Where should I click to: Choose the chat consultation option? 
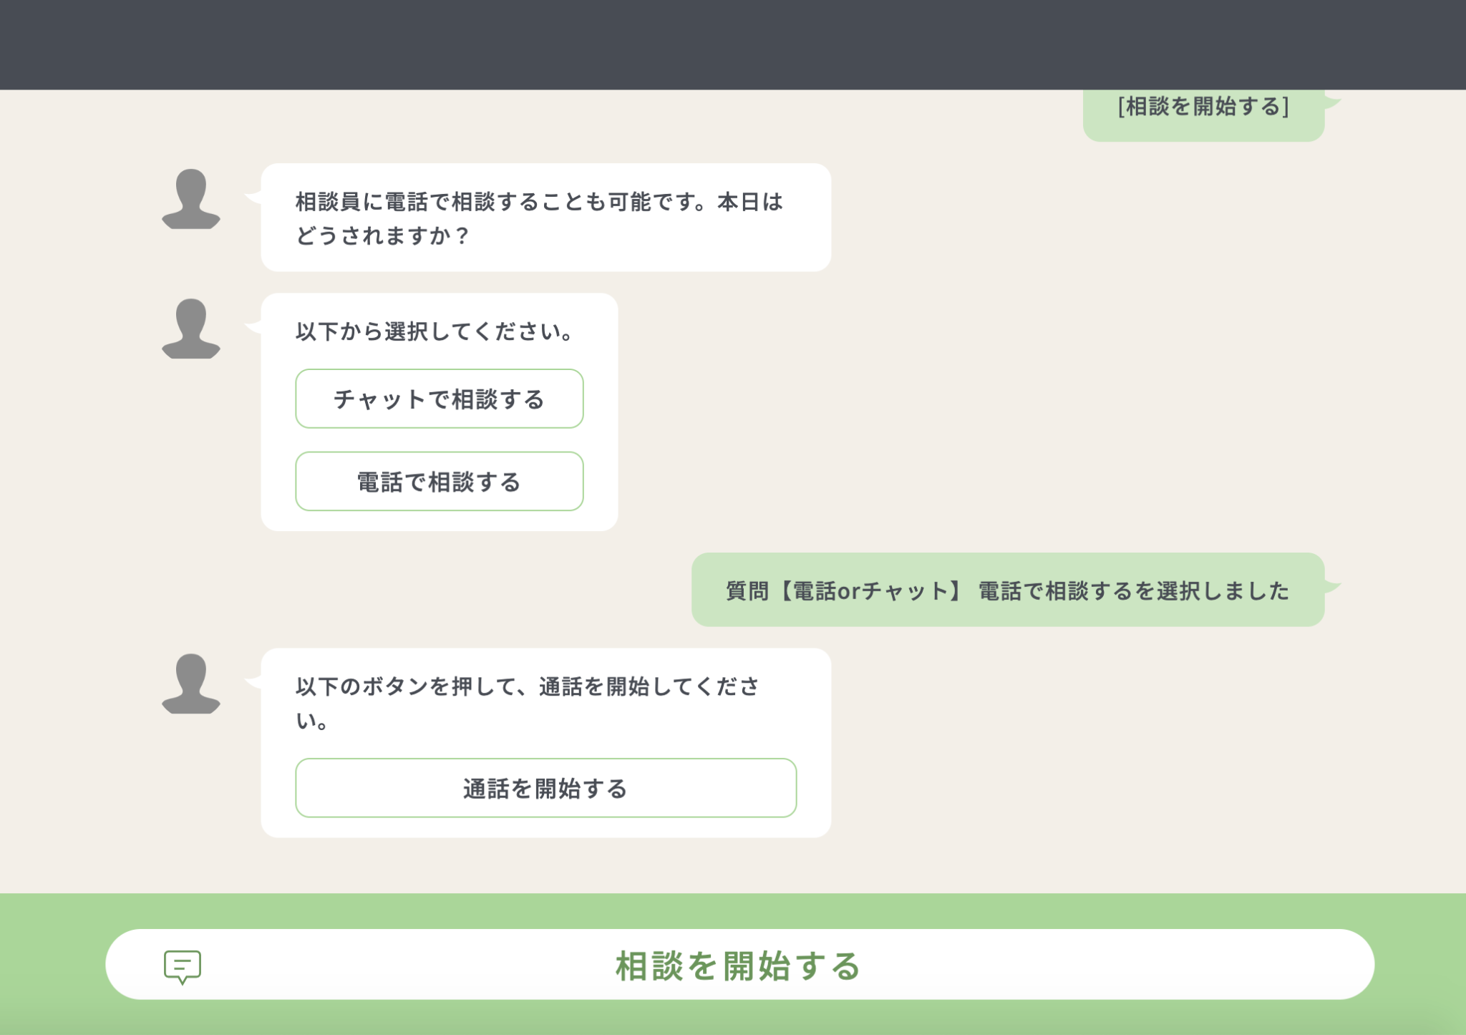pyautogui.click(x=439, y=399)
